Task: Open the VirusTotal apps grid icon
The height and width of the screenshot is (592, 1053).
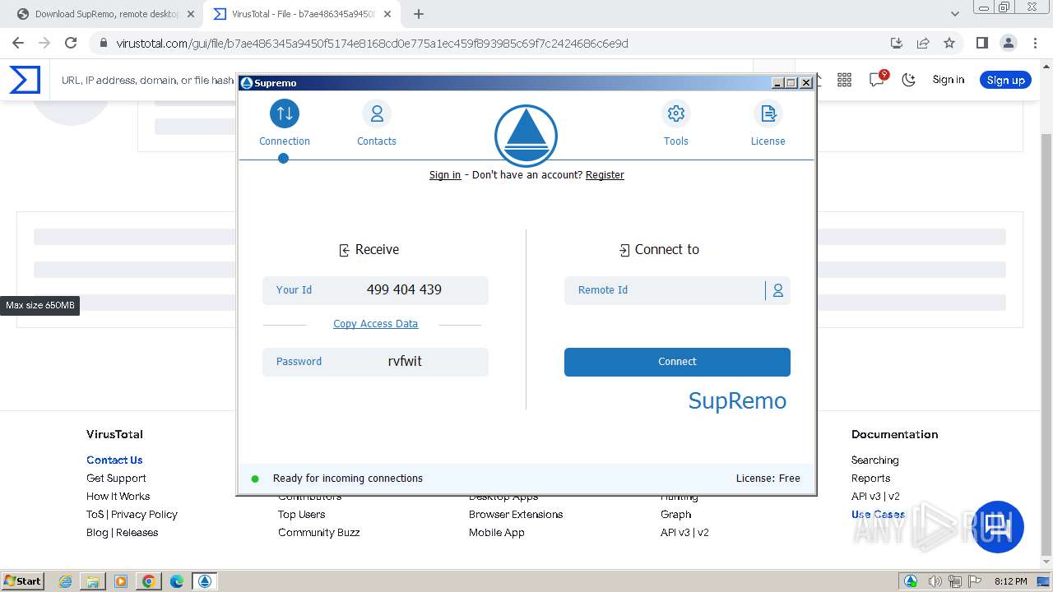Action: (x=844, y=80)
